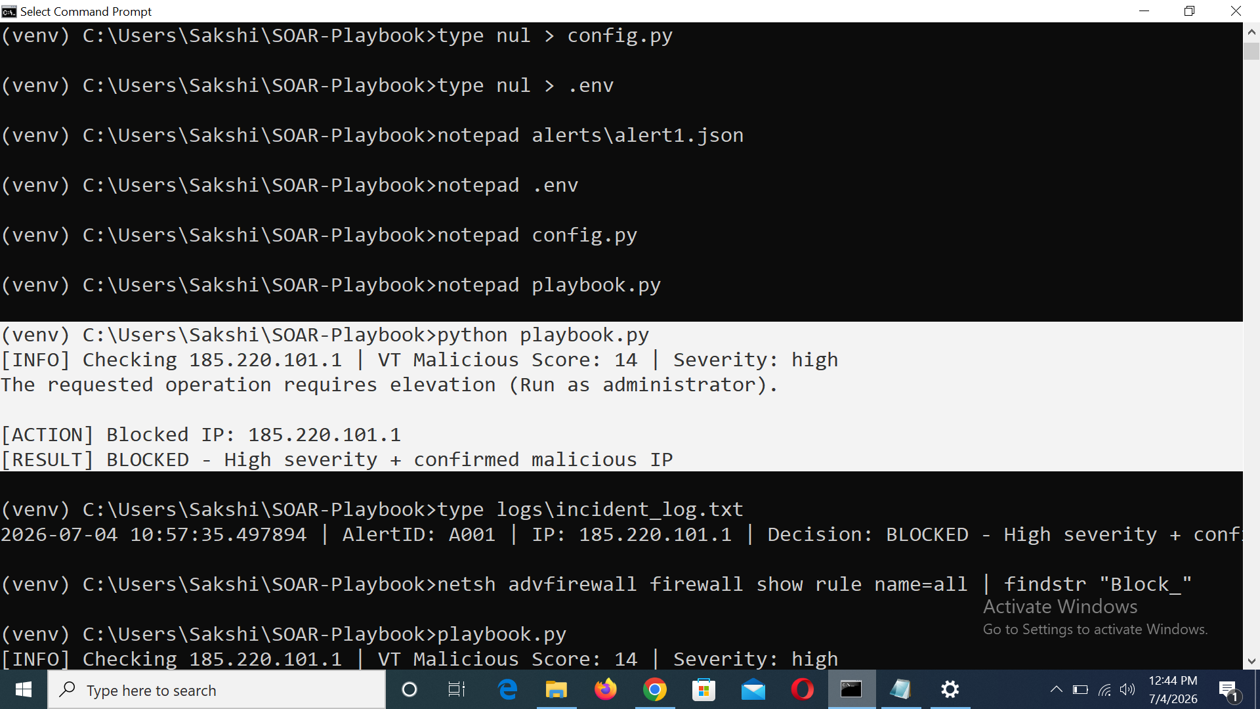Open Microsoft Store from taskbar
Image resolution: width=1260 pixels, height=709 pixels.
tap(704, 689)
